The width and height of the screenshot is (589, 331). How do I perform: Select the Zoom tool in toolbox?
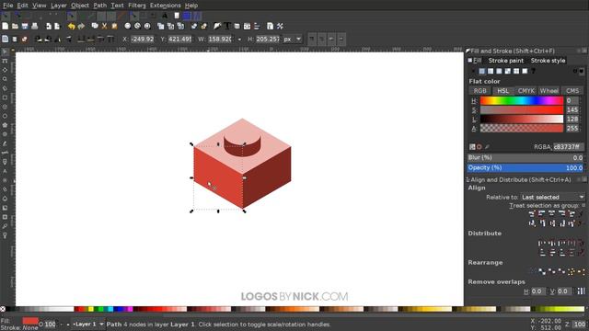click(x=5, y=79)
